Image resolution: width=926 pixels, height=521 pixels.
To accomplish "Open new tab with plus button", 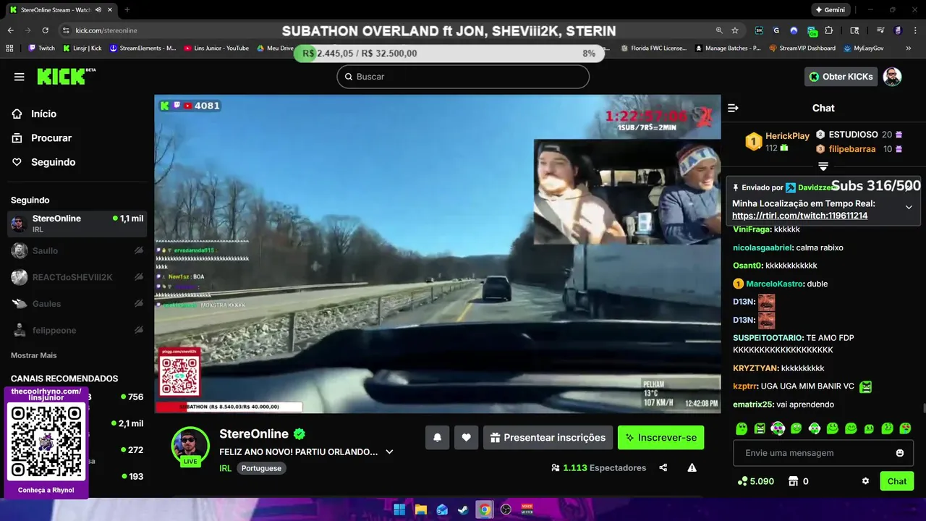I will pyautogui.click(x=127, y=9).
